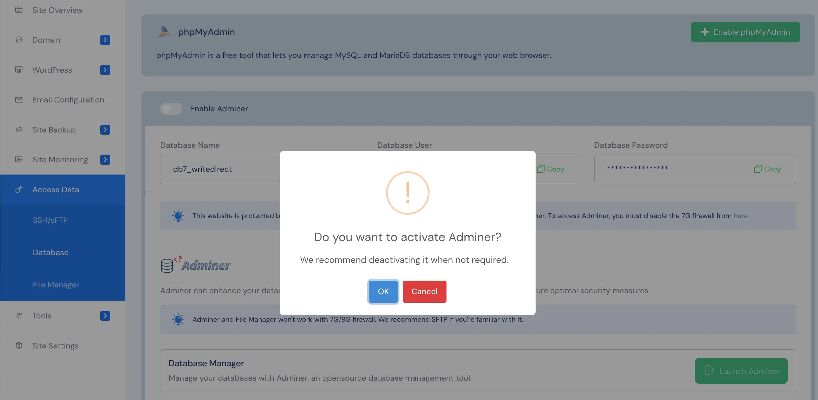This screenshot has width=818, height=400.
Task: Confirm Adminer activation with OK
Action: click(x=383, y=291)
